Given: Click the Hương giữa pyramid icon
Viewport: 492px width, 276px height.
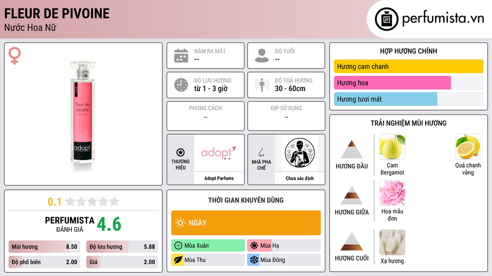Looking at the screenshot, I should coord(352,195).
